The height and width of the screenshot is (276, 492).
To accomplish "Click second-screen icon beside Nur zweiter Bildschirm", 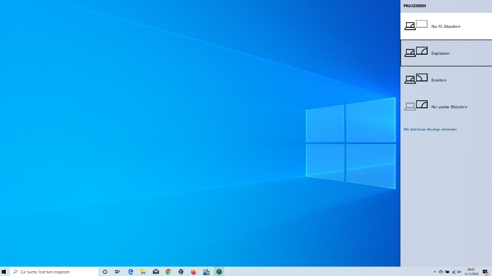I will click(416, 105).
